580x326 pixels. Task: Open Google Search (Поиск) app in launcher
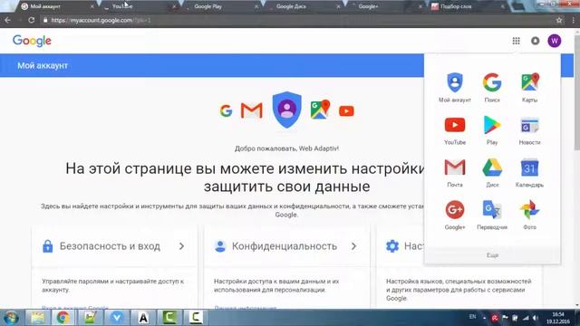coord(492,87)
